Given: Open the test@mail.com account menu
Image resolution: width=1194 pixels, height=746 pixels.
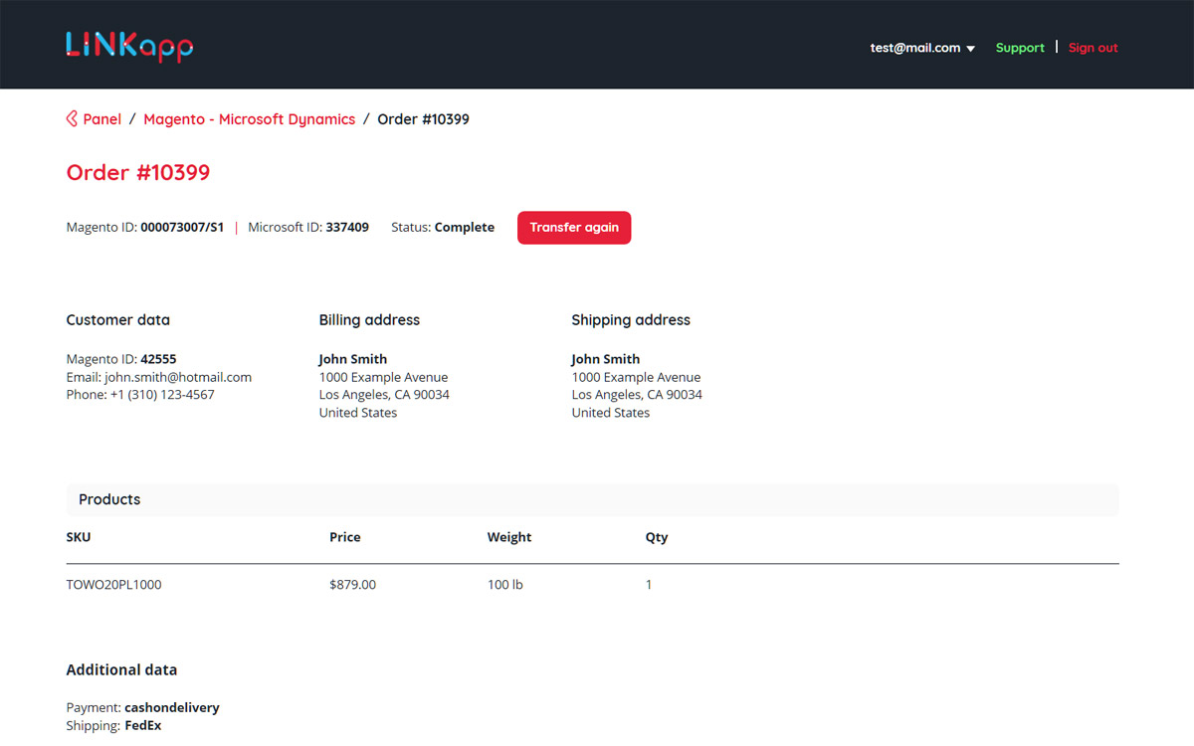Looking at the screenshot, I should click(x=914, y=48).
